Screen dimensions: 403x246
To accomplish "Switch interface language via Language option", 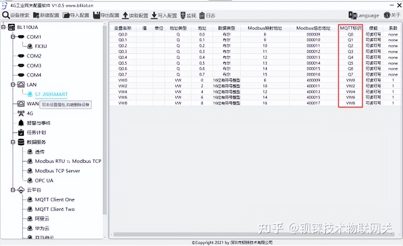I will pos(364,15).
